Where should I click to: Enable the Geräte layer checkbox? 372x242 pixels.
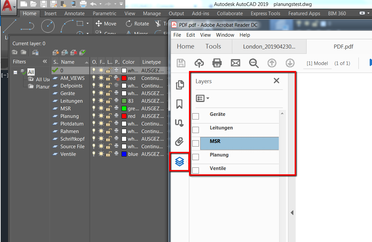(x=195, y=116)
